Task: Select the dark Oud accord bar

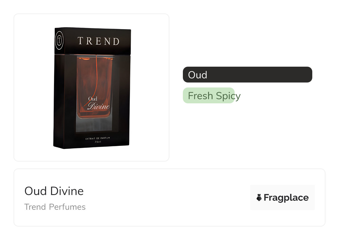Action: (247, 74)
